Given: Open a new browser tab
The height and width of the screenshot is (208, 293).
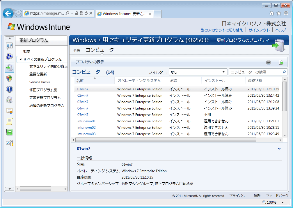Looking at the screenshot, I should 157,14.
